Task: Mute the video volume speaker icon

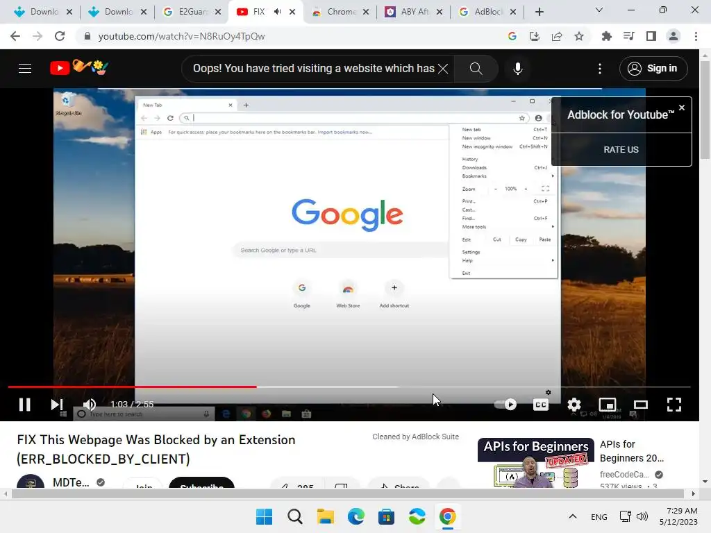Action: coord(90,405)
